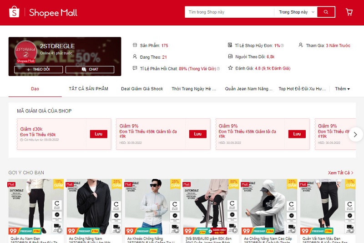The width and height of the screenshot is (364, 243).
Task: Expand the Thêm category menu
Action: 342,89
